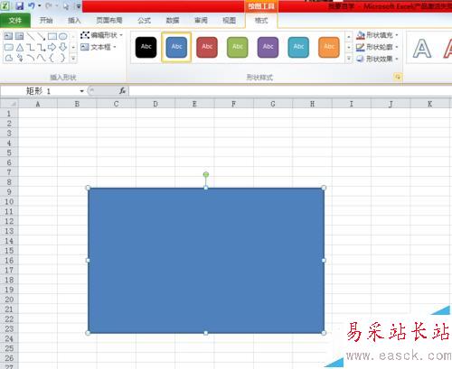The width and height of the screenshot is (452, 369).
Task: Switch to the 视图 (View) tab
Action: [x=229, y=21]
